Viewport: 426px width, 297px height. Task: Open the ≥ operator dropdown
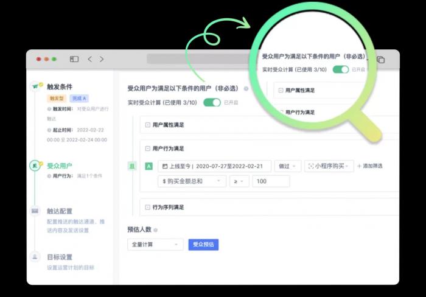[x=239, y=181]
